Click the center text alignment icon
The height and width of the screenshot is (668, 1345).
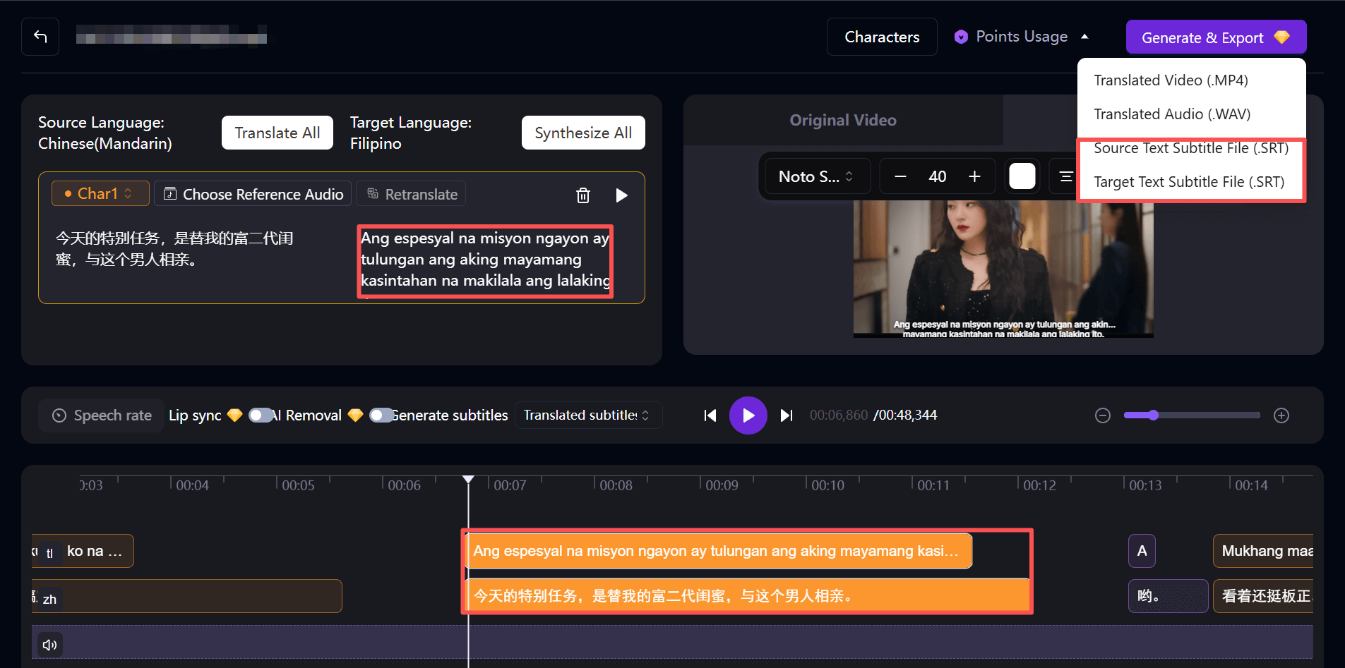coord(1065,176)
